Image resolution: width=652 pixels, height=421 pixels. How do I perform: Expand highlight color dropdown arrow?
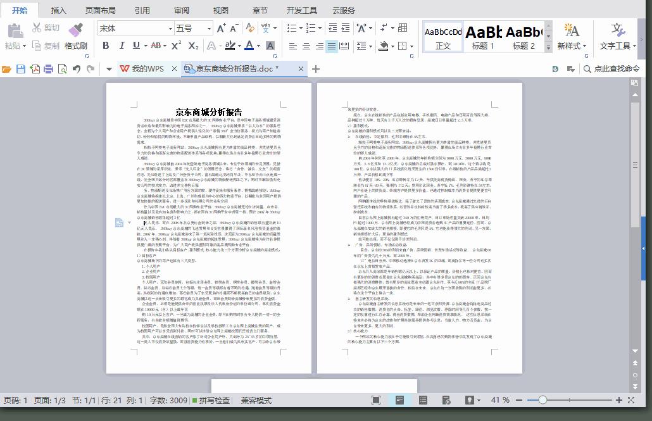click(x=239, y=46)
